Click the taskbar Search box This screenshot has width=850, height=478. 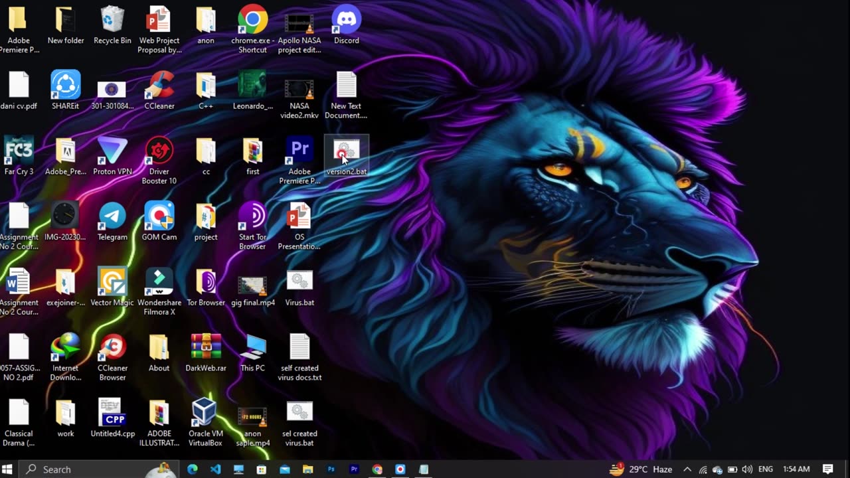pyautogui.click(x=98, y=469)
